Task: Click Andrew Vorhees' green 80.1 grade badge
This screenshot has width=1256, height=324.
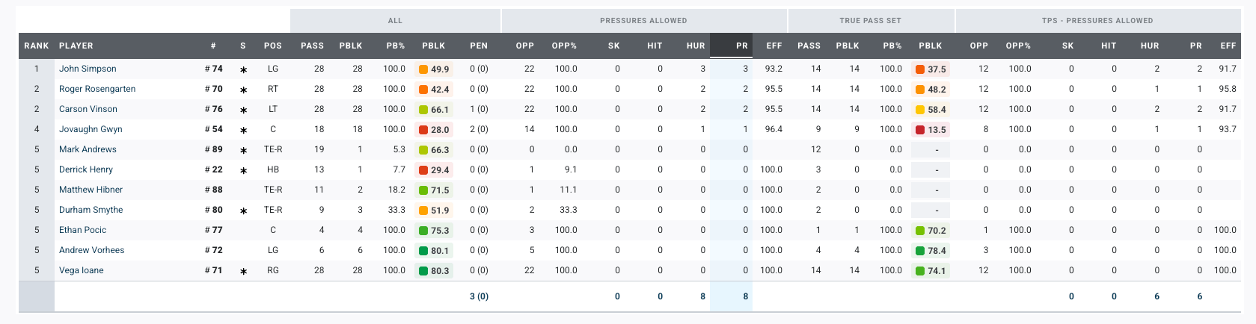Action: pos(434,250)
